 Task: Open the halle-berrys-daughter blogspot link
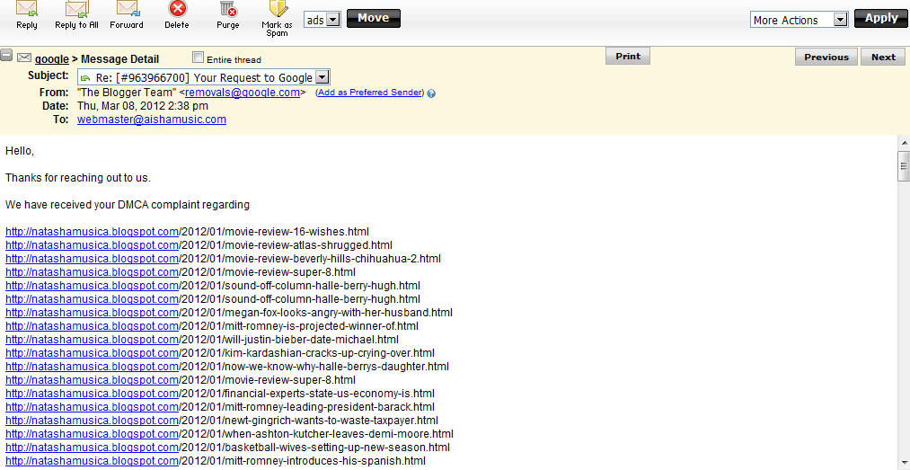click(93, 366)
